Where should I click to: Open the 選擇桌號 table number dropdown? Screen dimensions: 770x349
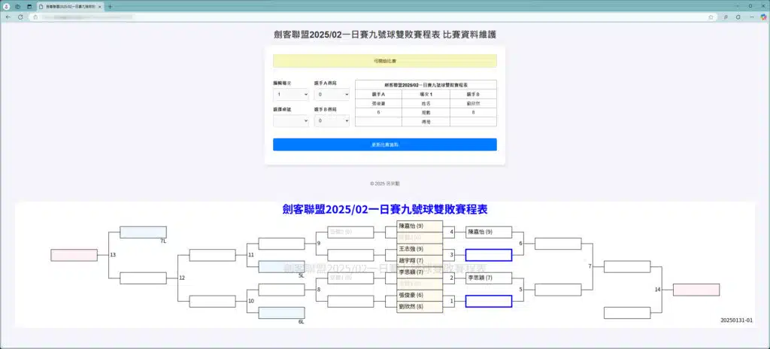(x=291, y=120)
